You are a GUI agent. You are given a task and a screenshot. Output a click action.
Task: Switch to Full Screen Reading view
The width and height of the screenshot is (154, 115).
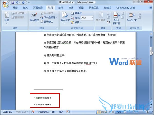tap(102, 112)
